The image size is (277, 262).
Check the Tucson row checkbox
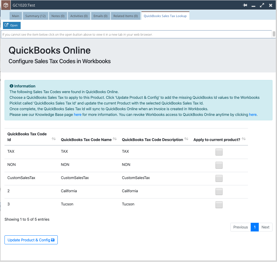coord(219,205)
